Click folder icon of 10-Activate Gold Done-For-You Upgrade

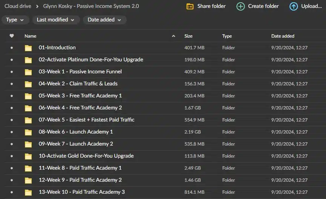pyautogui.click(x=28, y=156)
